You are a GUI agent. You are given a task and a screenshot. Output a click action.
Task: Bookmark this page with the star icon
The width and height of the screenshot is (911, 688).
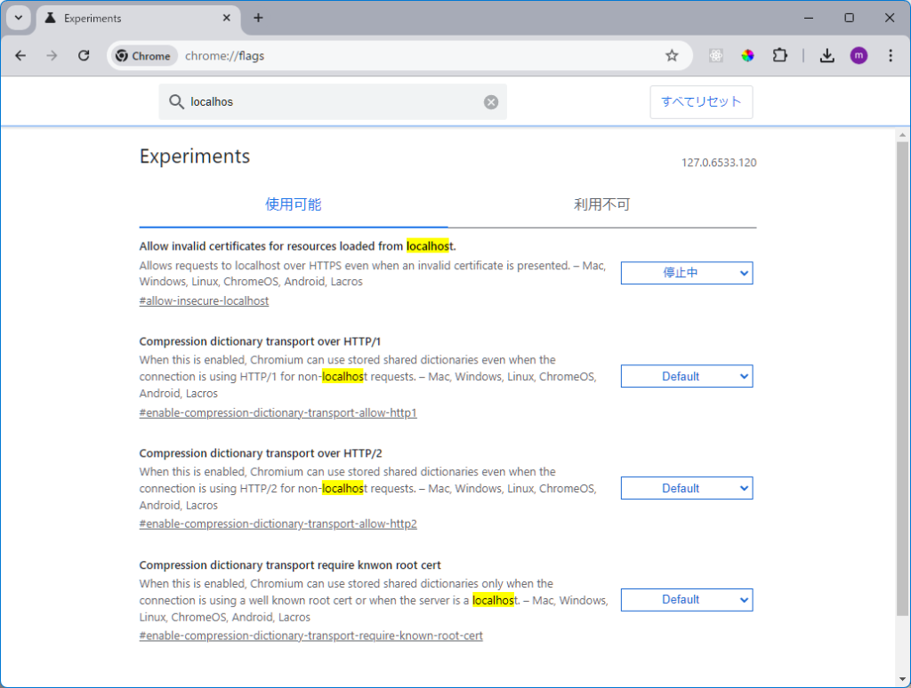pyautogui.click(x=672, y=55)
